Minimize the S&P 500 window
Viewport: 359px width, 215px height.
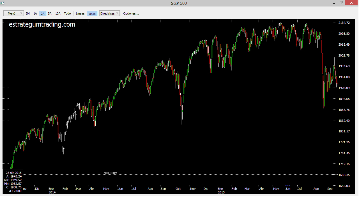334,3
